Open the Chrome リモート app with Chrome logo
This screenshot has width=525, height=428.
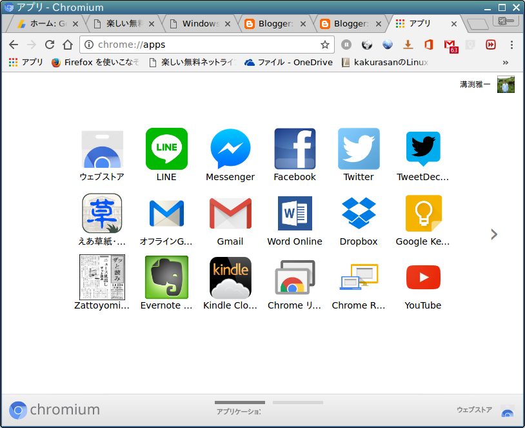295,277
